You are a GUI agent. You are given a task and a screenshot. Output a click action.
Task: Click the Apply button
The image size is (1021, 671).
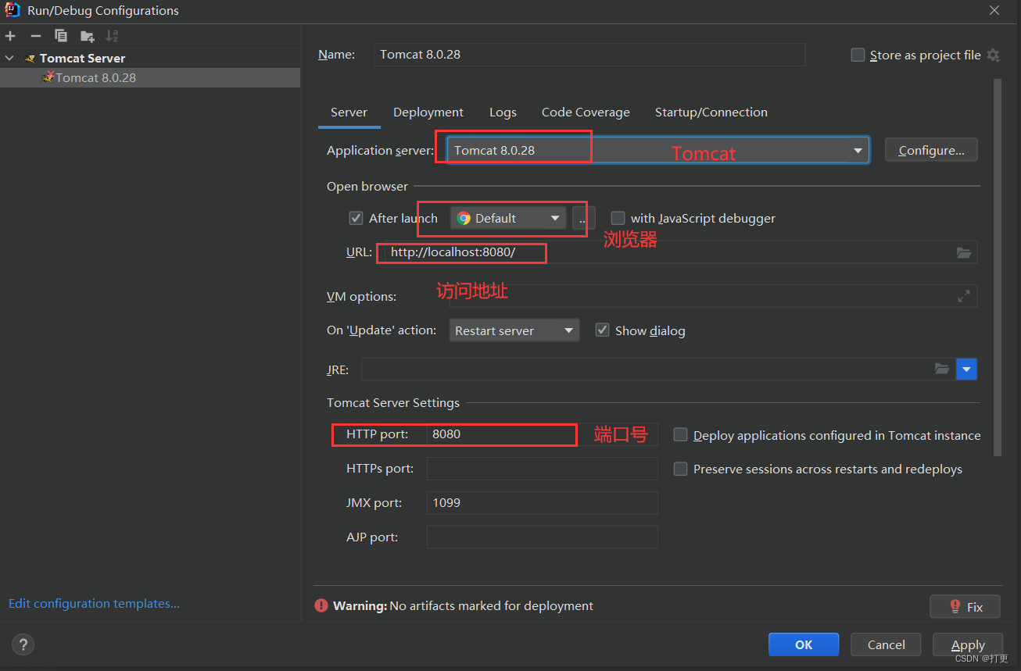968,644
